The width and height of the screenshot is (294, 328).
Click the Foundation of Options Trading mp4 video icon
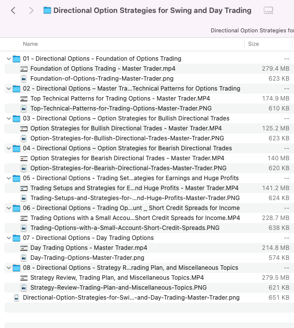pyautogui.click(x=23, y=69)
